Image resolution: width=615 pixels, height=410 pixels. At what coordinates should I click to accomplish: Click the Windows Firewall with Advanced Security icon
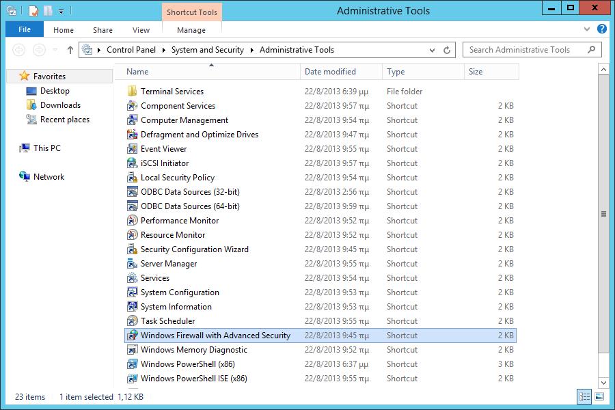coord(132,335)
